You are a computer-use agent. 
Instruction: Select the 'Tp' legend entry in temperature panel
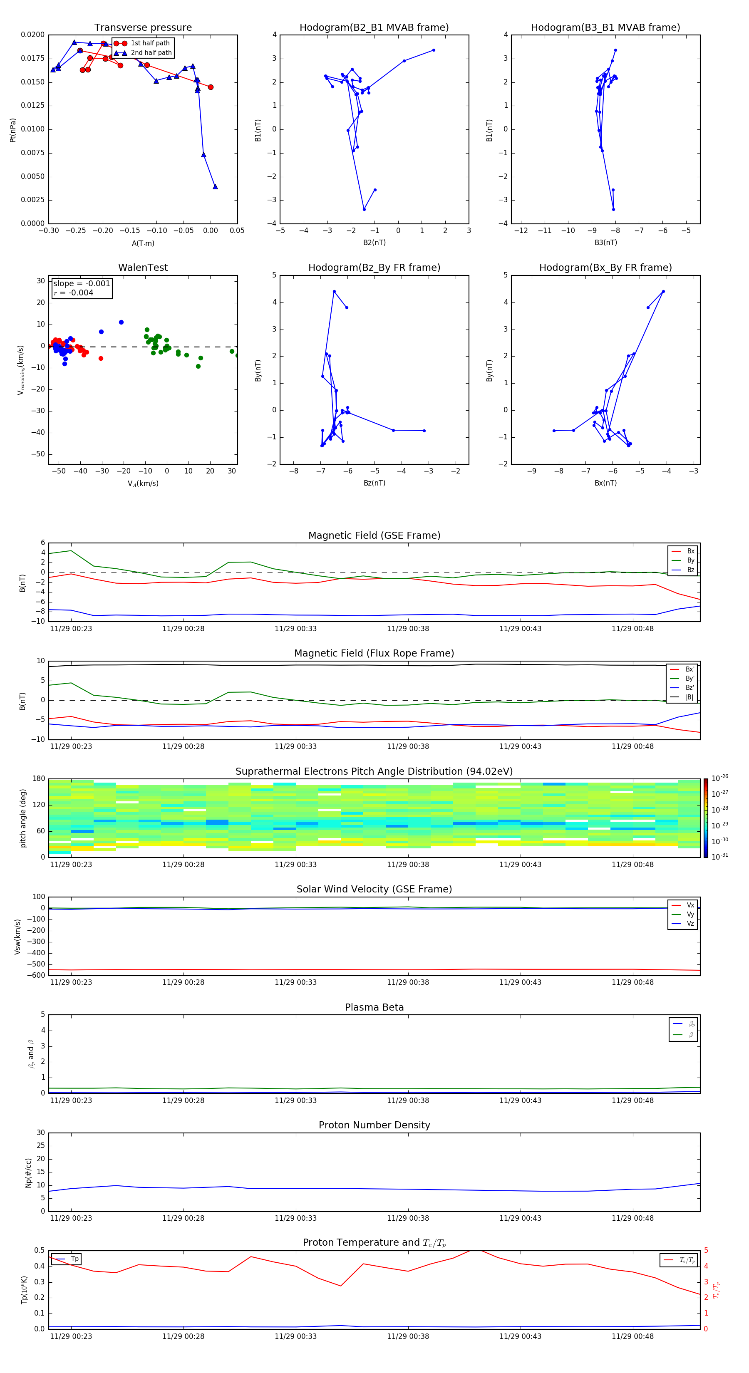point(66,1259)
